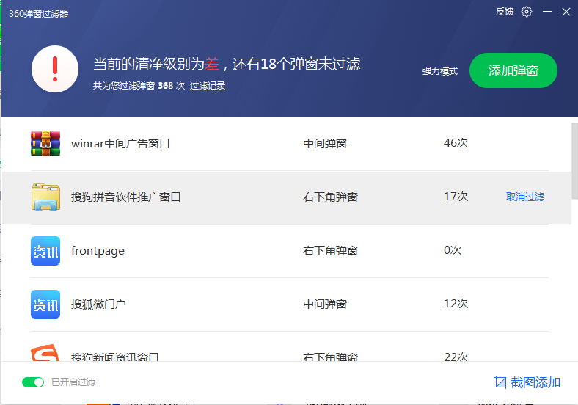Image resolution: width=578 pixels, height=405 pixels.
Task: Close the 360弹窗过滤器 window
Action: coord(566,12)
